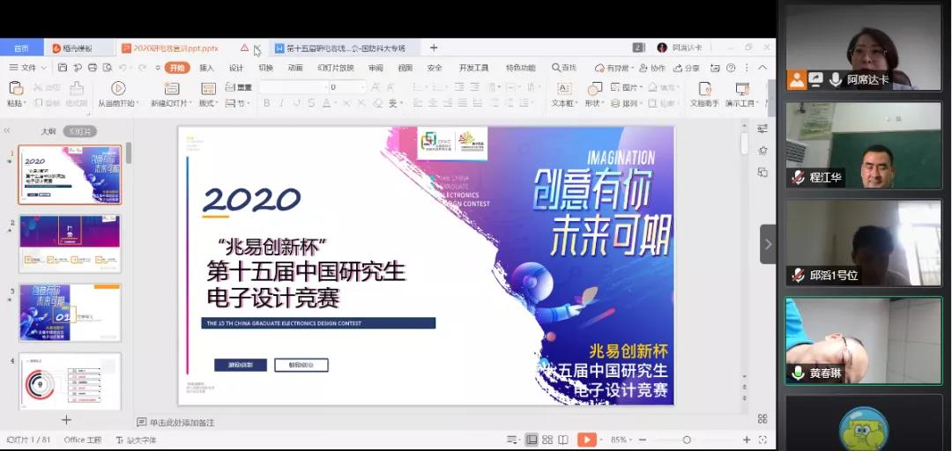
Task: Switch to slide sorter view icon
Action: pos(547,440)
